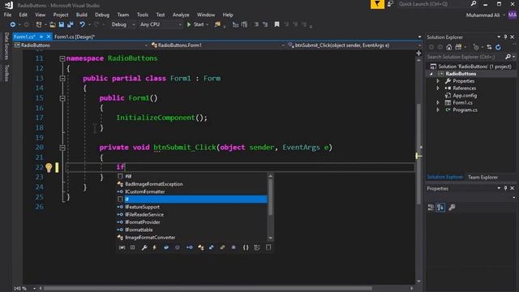This screenshot has width=519, height=292.
Task: Click the Save All icon
Action: coord(71,24)
